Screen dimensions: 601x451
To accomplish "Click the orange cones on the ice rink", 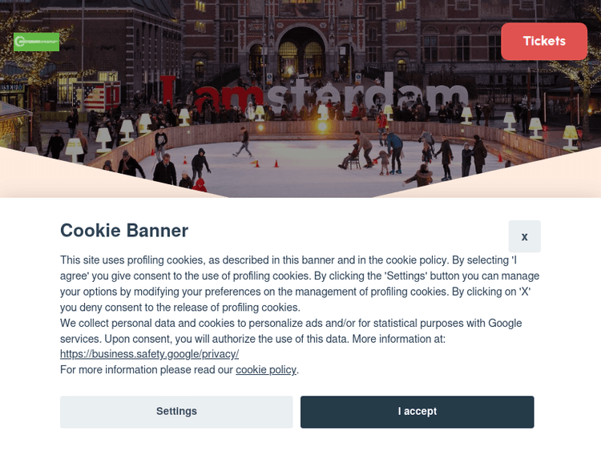I will pyautogui.click(x=266, y=164).
